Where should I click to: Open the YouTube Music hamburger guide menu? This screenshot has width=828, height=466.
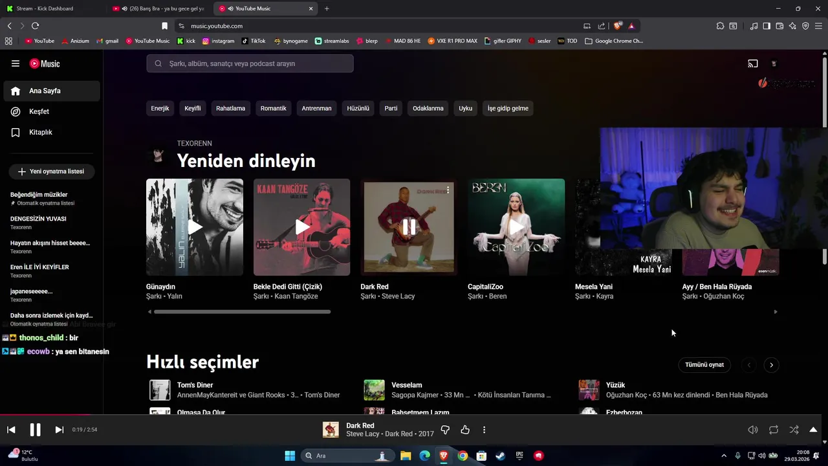(16, 63)
